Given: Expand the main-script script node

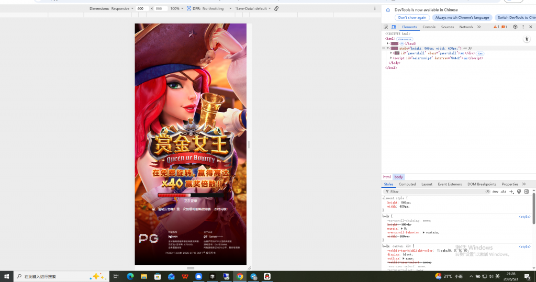Looking at the screenshot, I should click(391, 58).
